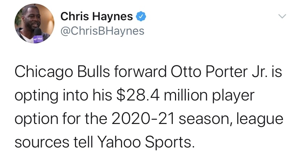300x167 pixels.
Task: Click the word "forward" in tweet
Action: pos(141,72)
